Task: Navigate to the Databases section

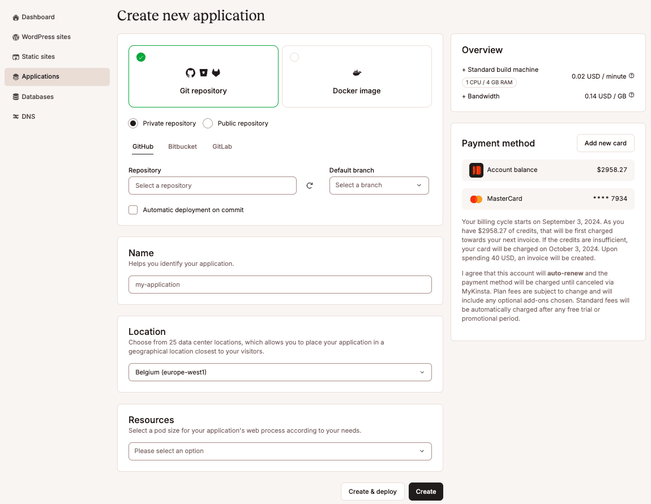Action: click(37, 97)
